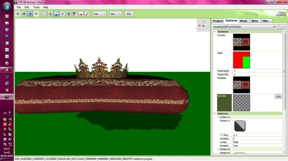Click the Edit button in the toolbar
Viewport: 288px width, 161px height.
(x=129, y=14)
